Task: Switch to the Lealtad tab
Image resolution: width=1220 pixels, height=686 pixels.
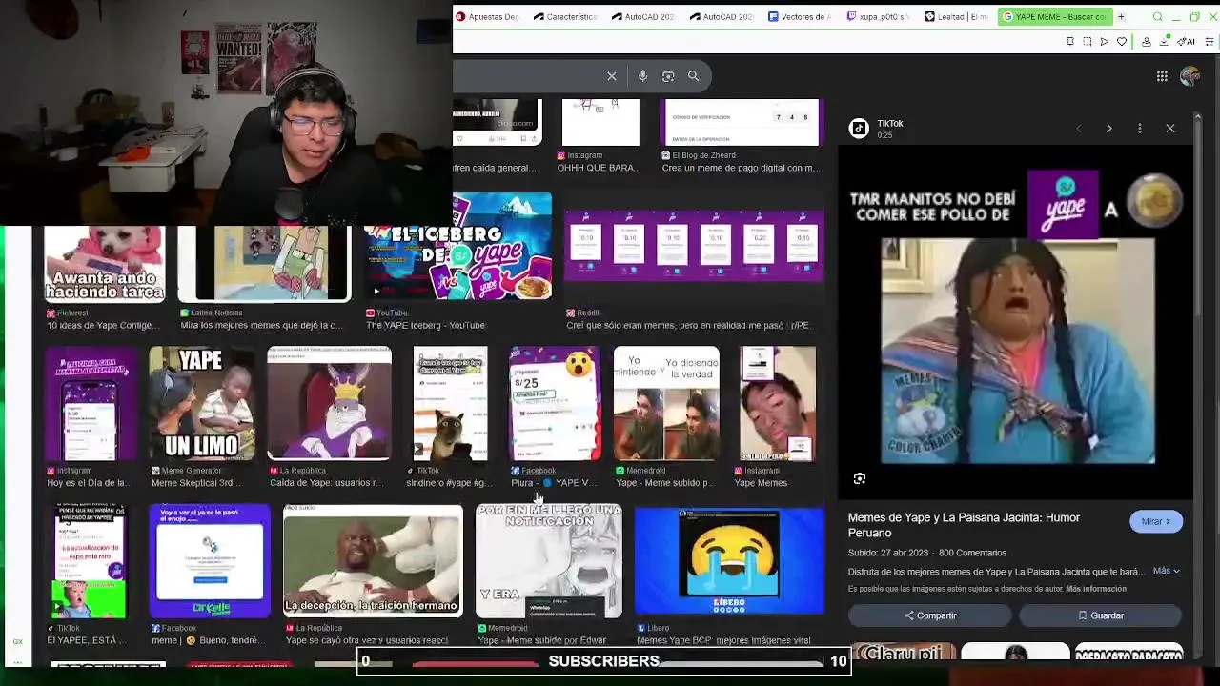Action: 956,16
